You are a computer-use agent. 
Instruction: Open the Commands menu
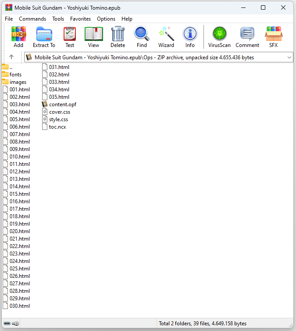(32, 19)
